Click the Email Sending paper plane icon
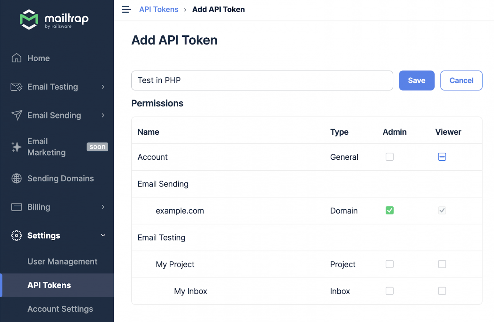The image size is (494, 322). (16, 115)
